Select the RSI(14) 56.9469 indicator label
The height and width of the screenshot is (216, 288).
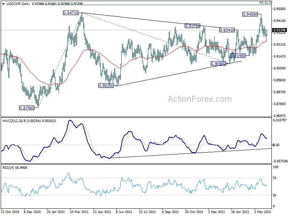(x=15, y=167)
